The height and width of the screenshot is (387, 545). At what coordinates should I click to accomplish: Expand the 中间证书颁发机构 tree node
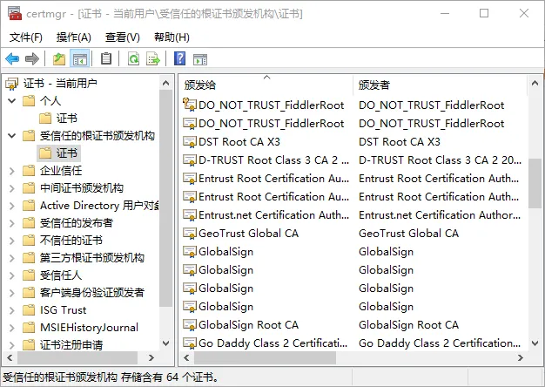click(12, 188)
